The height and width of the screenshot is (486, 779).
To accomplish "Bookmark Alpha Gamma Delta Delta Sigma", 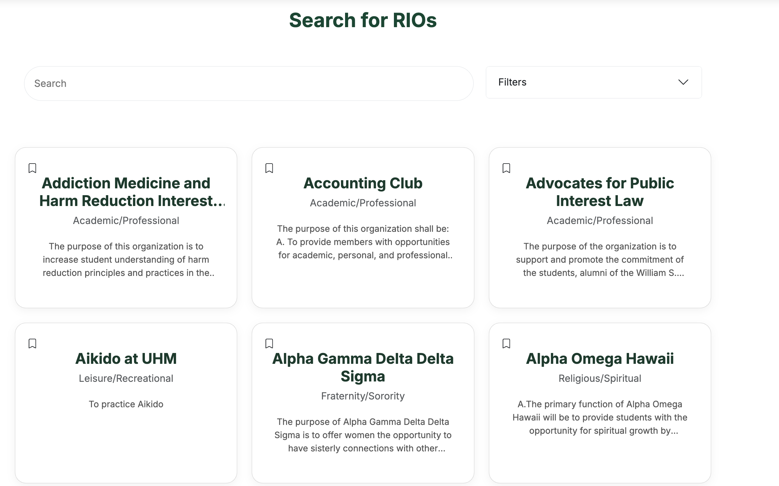I will [269, 343].
